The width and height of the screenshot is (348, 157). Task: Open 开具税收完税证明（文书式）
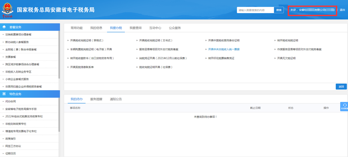click(156, 41)
